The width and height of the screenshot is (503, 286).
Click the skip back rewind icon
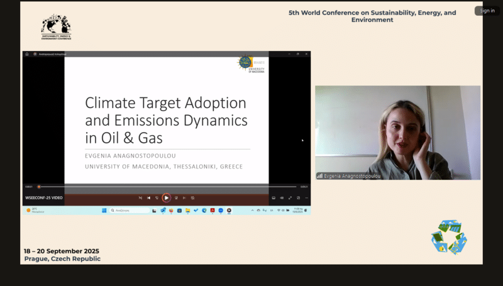pyautogui.click(x=157, y=198)
